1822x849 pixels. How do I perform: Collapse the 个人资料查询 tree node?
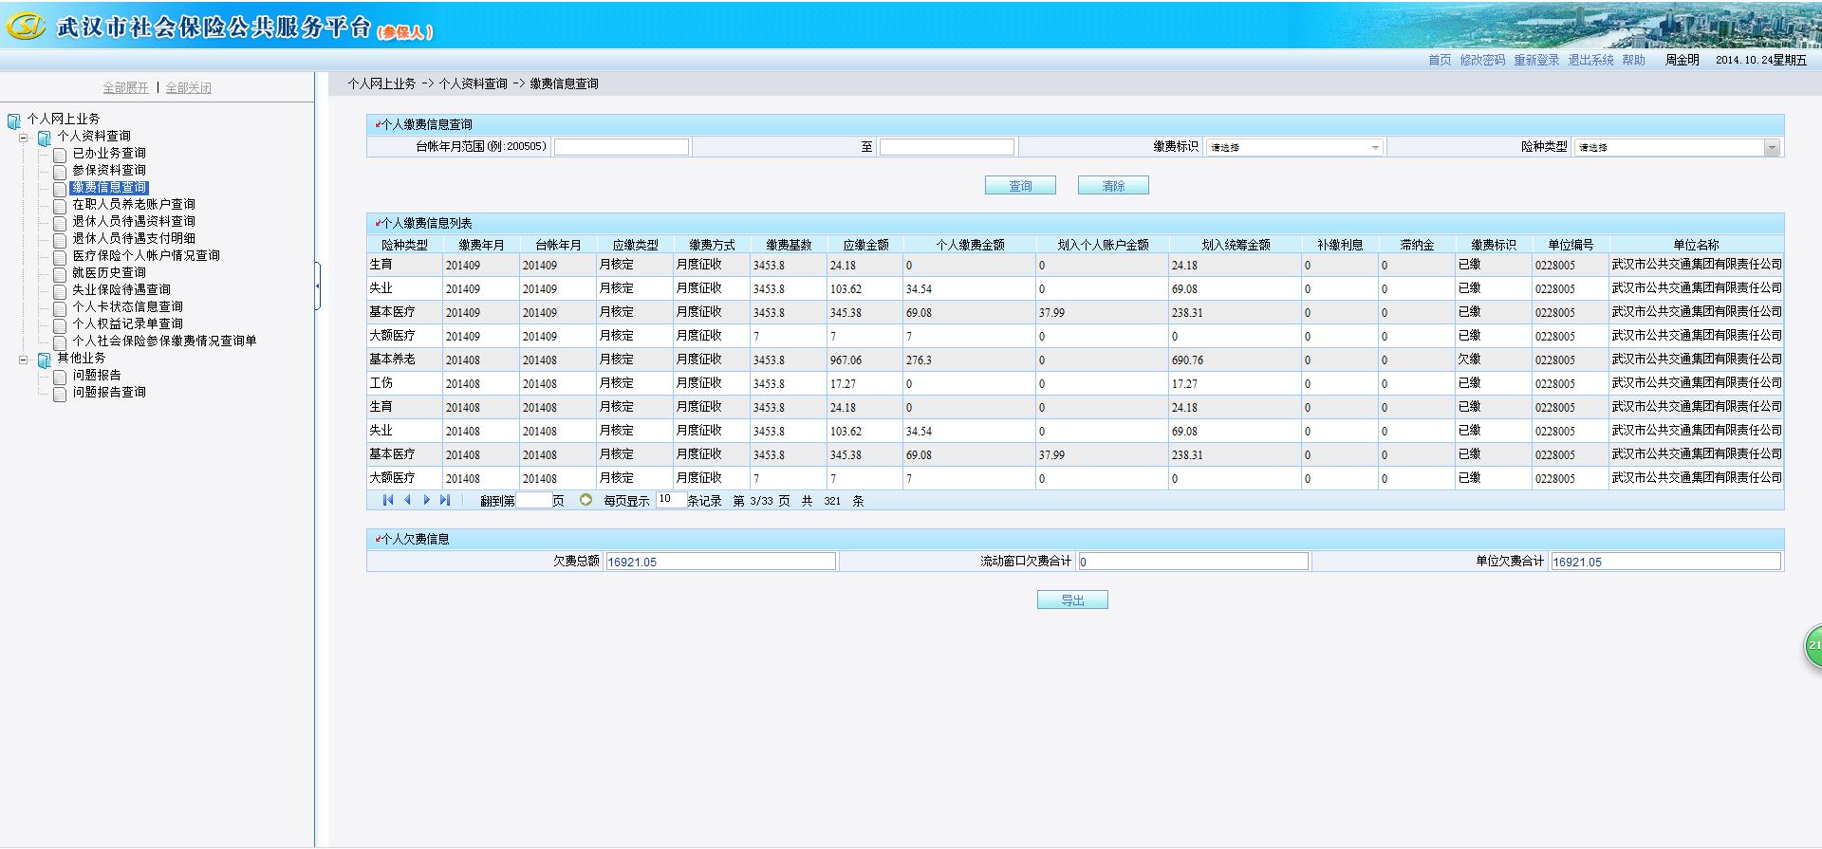click(24, 138)
